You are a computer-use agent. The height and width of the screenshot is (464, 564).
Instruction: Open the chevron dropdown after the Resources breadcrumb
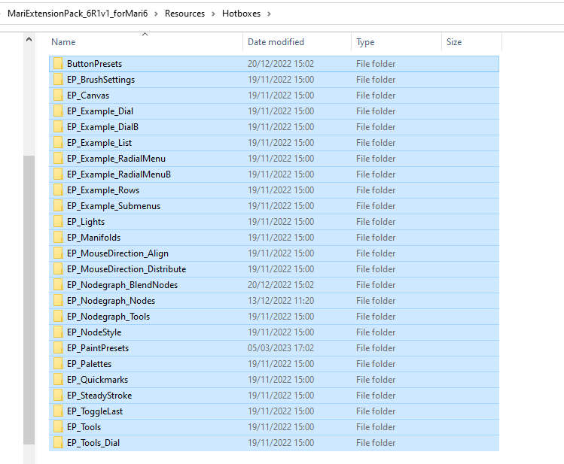(x=213, y=14)
